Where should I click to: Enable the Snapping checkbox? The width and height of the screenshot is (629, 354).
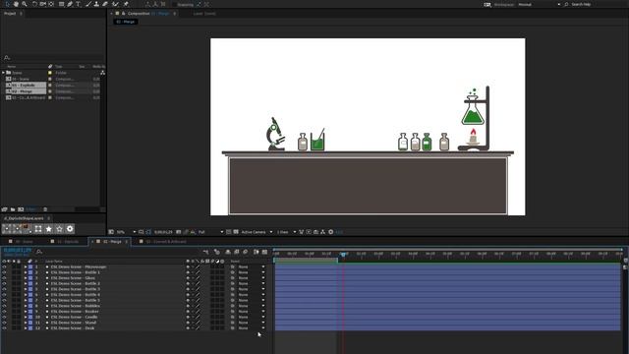click(x=175, y=4)
